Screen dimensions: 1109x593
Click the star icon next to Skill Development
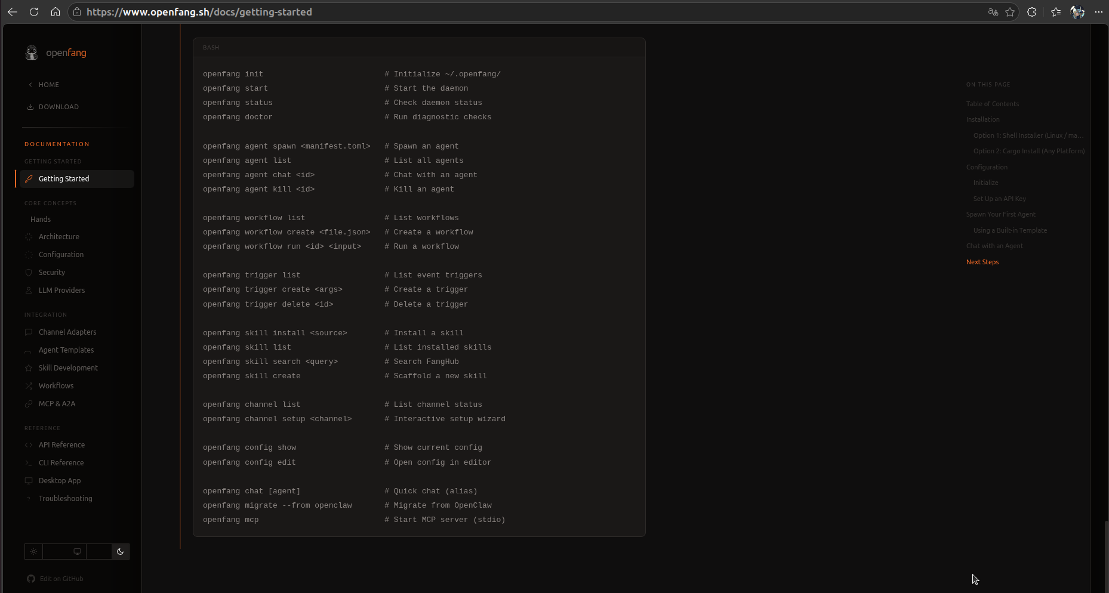pyautogui.click(x=29, y=368)
